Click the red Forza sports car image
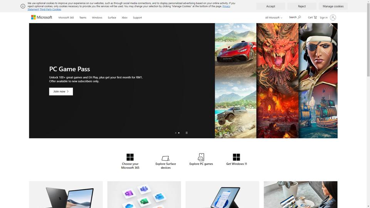The height and width of the screenshot is (208, 370). pyautogui.click(x=235, y=52)
